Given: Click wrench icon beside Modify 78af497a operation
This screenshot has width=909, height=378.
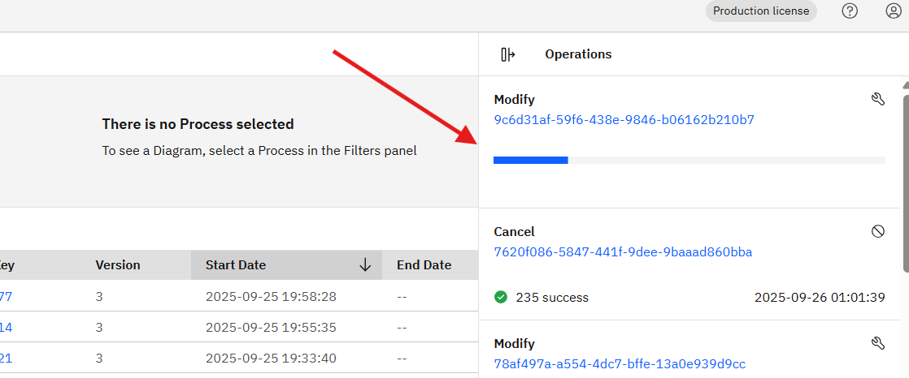Looking at the screenshot, I should 877,343.
